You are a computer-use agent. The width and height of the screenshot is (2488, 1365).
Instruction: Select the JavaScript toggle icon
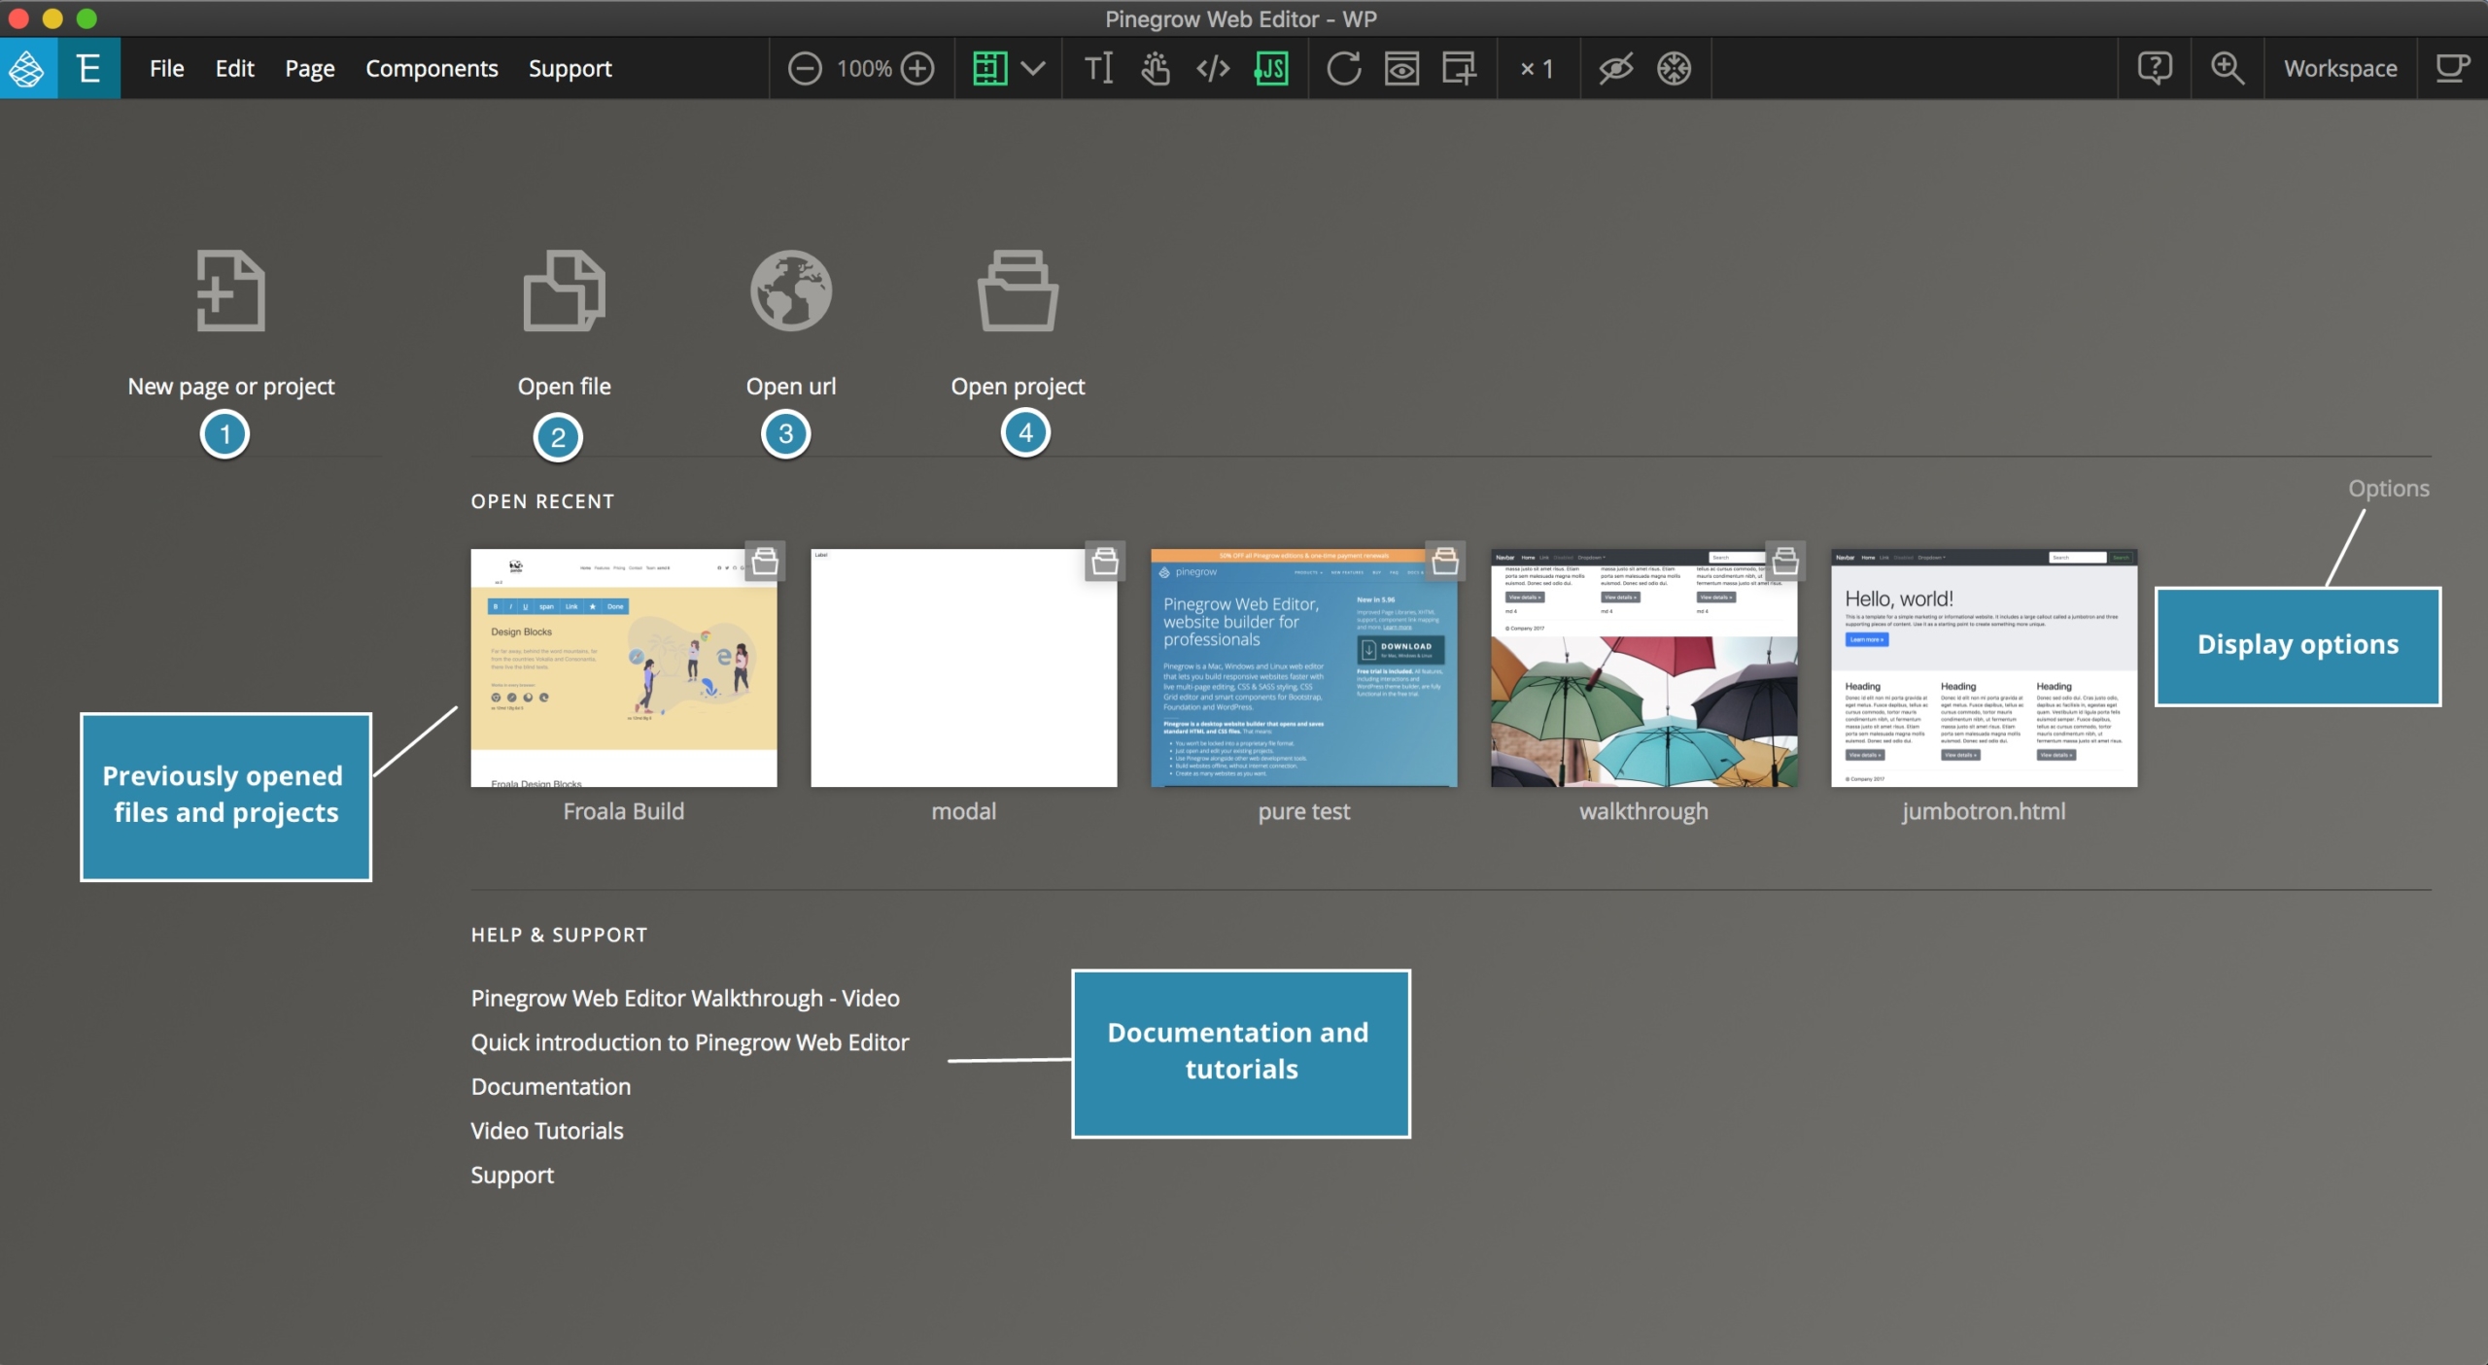pos(1271,69)
